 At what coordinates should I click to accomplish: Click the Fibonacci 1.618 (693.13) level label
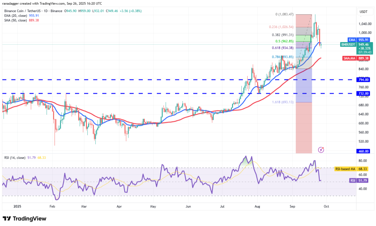(282, 102)
